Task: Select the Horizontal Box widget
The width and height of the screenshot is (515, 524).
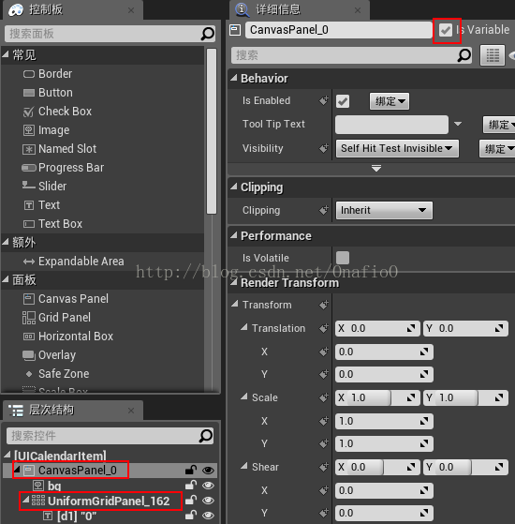Action: (67, 336)
